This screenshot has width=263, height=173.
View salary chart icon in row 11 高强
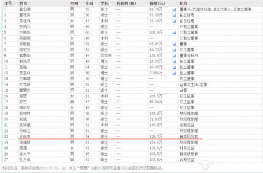pyautogui.click(x=174, y=67)
